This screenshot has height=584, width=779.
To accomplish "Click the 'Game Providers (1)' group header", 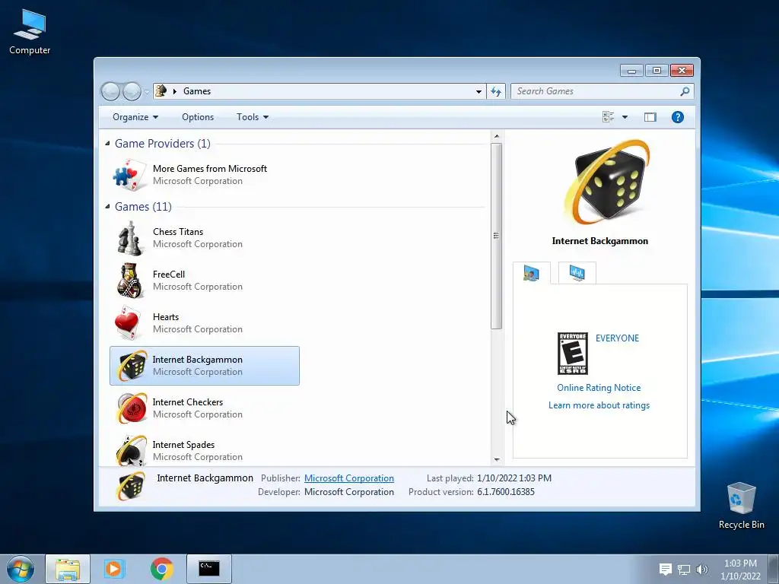I will [x=163, y=144].
